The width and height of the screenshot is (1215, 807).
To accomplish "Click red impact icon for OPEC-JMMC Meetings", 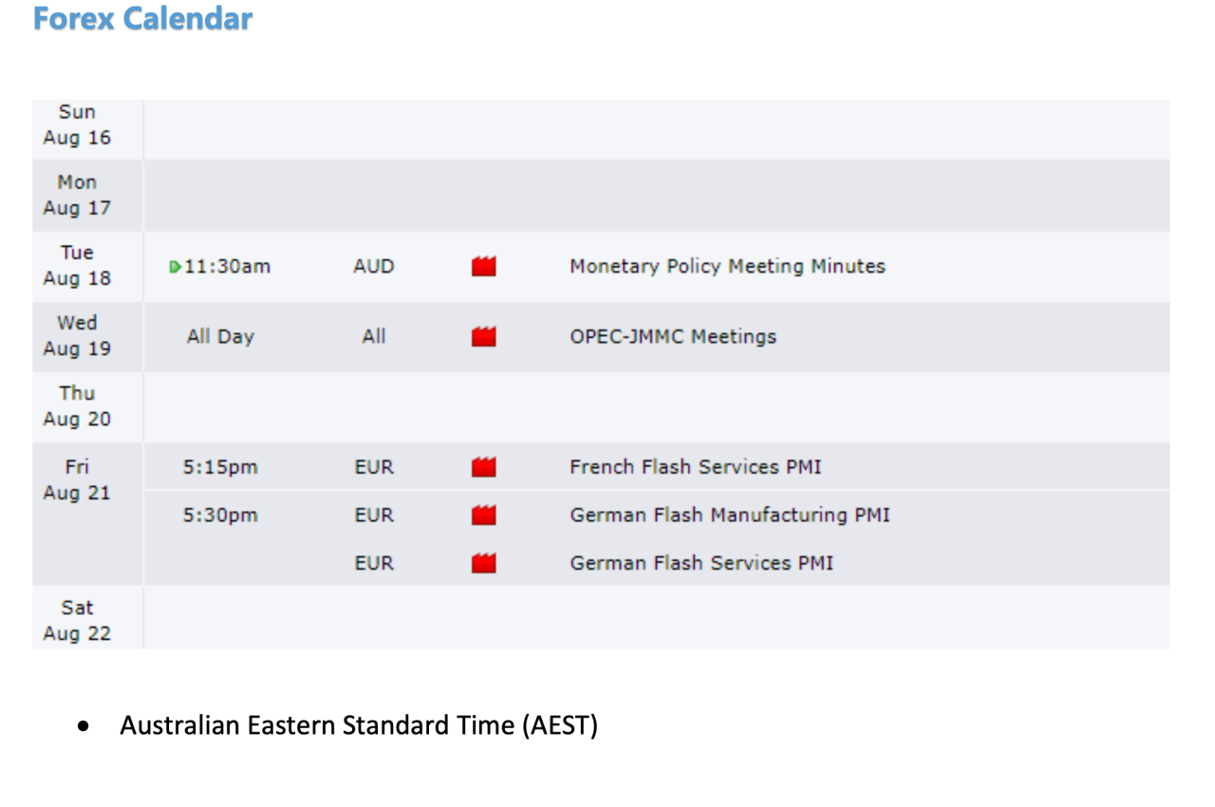I will coord(484,337).
